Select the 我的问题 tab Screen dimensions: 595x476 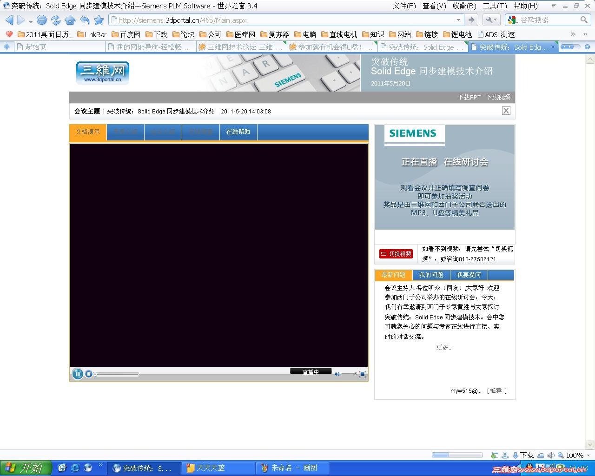tap(431, 275)
